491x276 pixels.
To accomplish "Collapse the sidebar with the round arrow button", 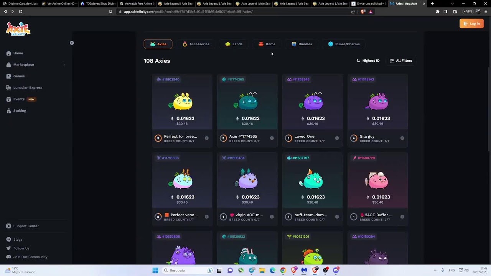I will (x=72, y=43).
